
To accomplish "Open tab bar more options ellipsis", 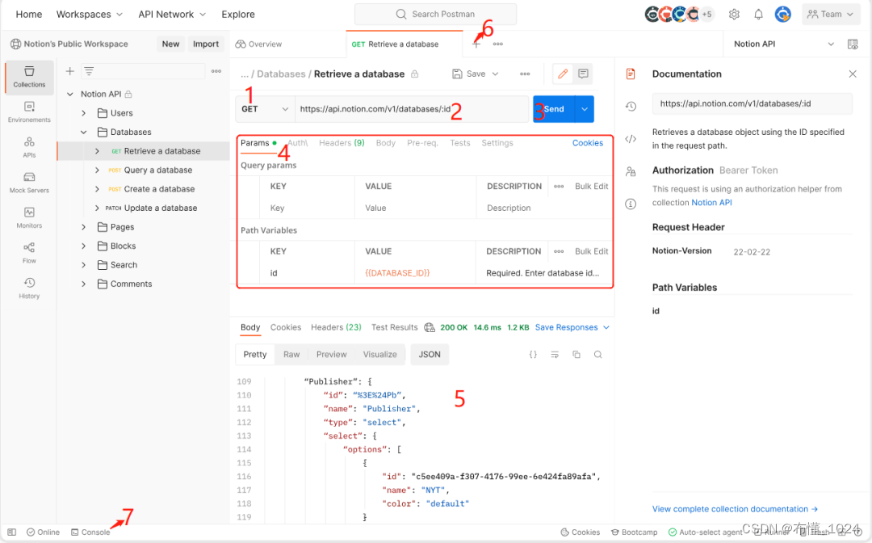I will click(497, 44).
